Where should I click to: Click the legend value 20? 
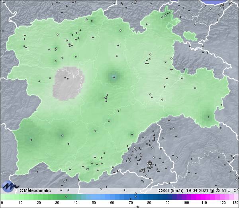(x=39, y=203)
